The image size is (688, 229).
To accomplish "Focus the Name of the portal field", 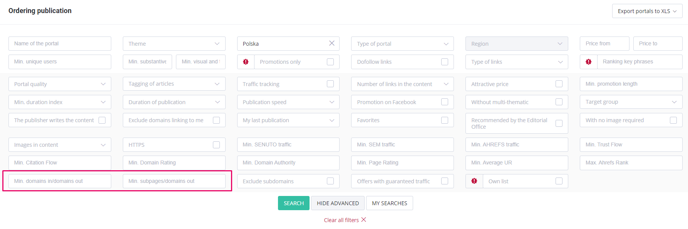I will (x=60, y=43).
